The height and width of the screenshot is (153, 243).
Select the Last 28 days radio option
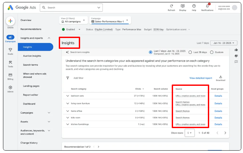[x=190, y=52]
